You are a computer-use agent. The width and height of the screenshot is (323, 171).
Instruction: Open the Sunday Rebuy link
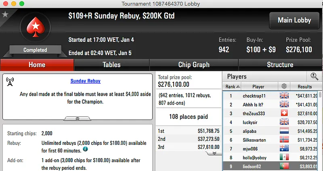[x=86, y=81]
